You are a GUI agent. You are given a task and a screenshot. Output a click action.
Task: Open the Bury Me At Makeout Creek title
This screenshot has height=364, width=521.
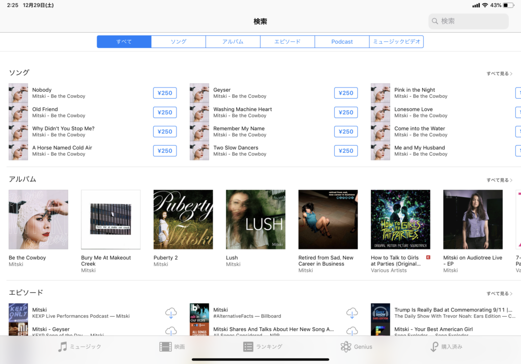[106, 261]
